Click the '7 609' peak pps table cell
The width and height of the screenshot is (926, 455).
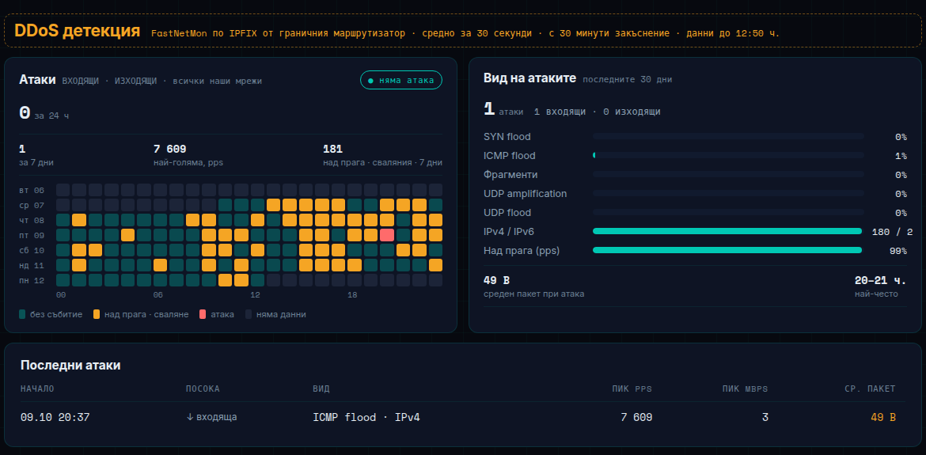pos(636,417)
